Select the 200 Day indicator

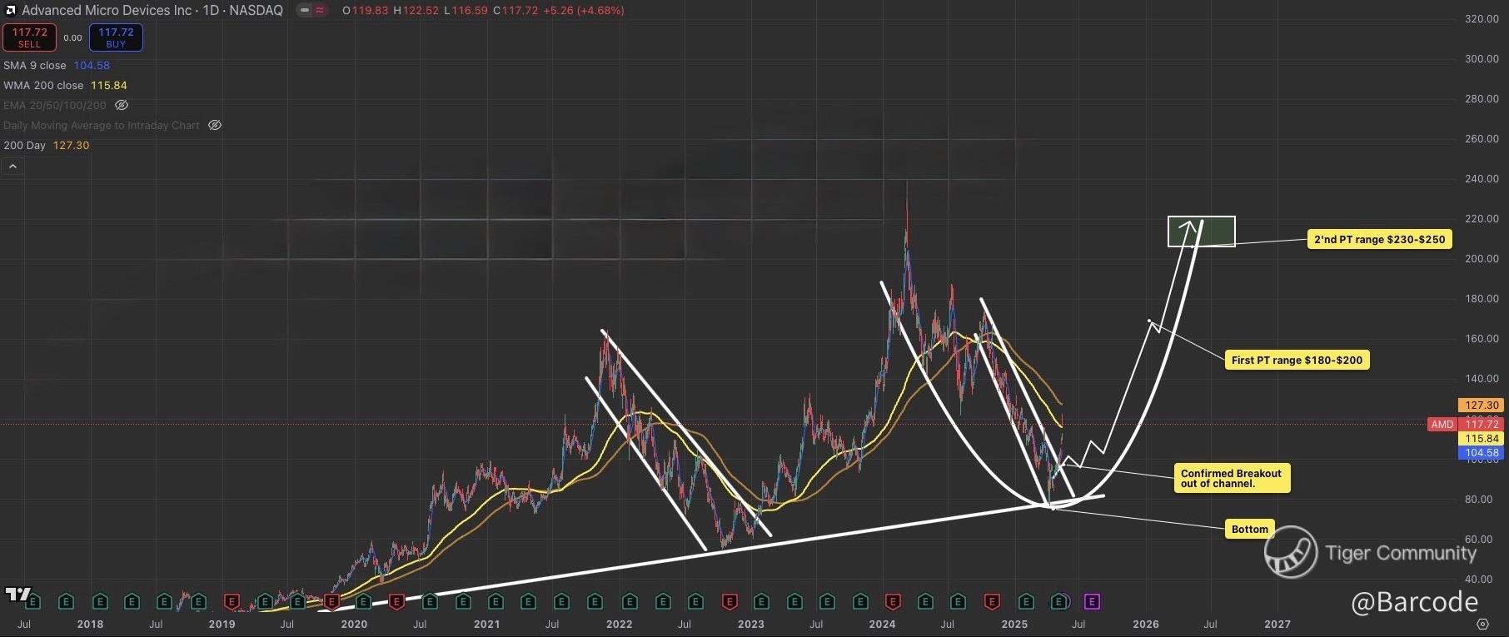(25, 146)
